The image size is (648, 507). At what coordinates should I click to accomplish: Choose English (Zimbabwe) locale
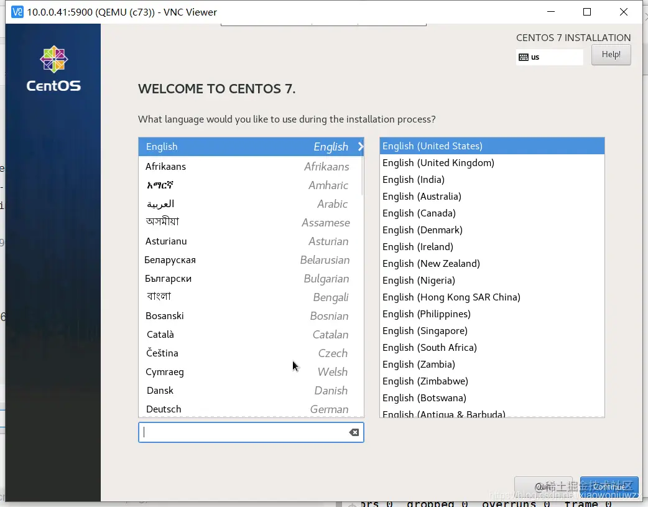(492, 381)
